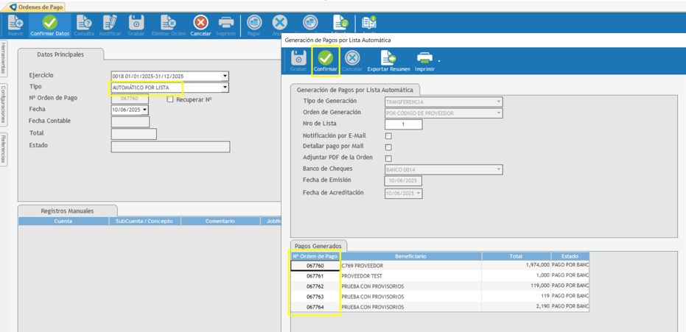The height and width of the screenshot is (332, 686).
Task: Select payment order row 067762
Action: click(x=315, y=286)
